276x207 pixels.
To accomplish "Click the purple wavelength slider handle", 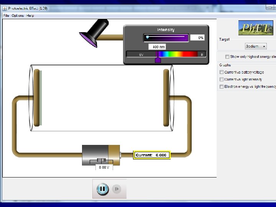I will [x=158, y=59].
